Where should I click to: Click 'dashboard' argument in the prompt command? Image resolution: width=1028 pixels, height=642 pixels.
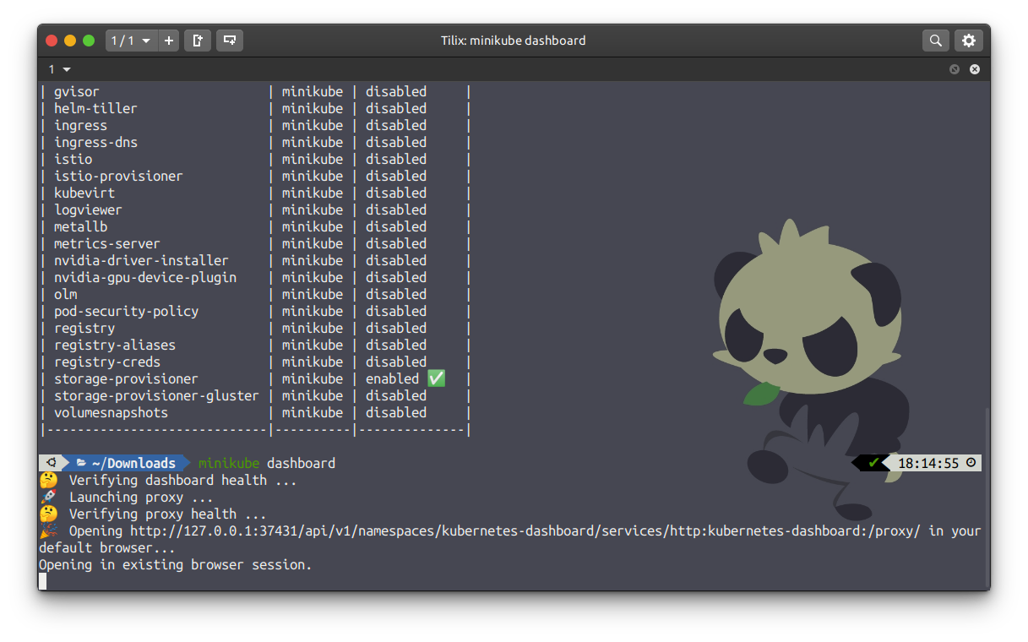coord(301,463)
